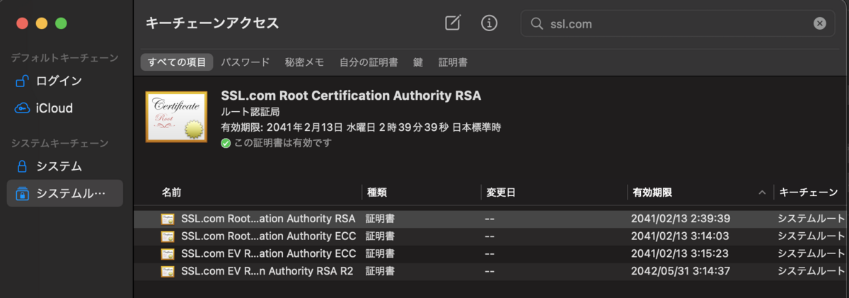Sort by the 有効期限 column header
Viewport: 849px width, 298px height.
pos(652,193)
